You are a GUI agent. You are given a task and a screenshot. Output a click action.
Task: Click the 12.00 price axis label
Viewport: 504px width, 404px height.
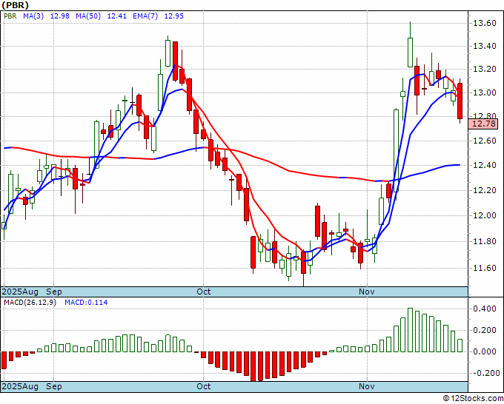pyautogui.click(x=485, y=215)
